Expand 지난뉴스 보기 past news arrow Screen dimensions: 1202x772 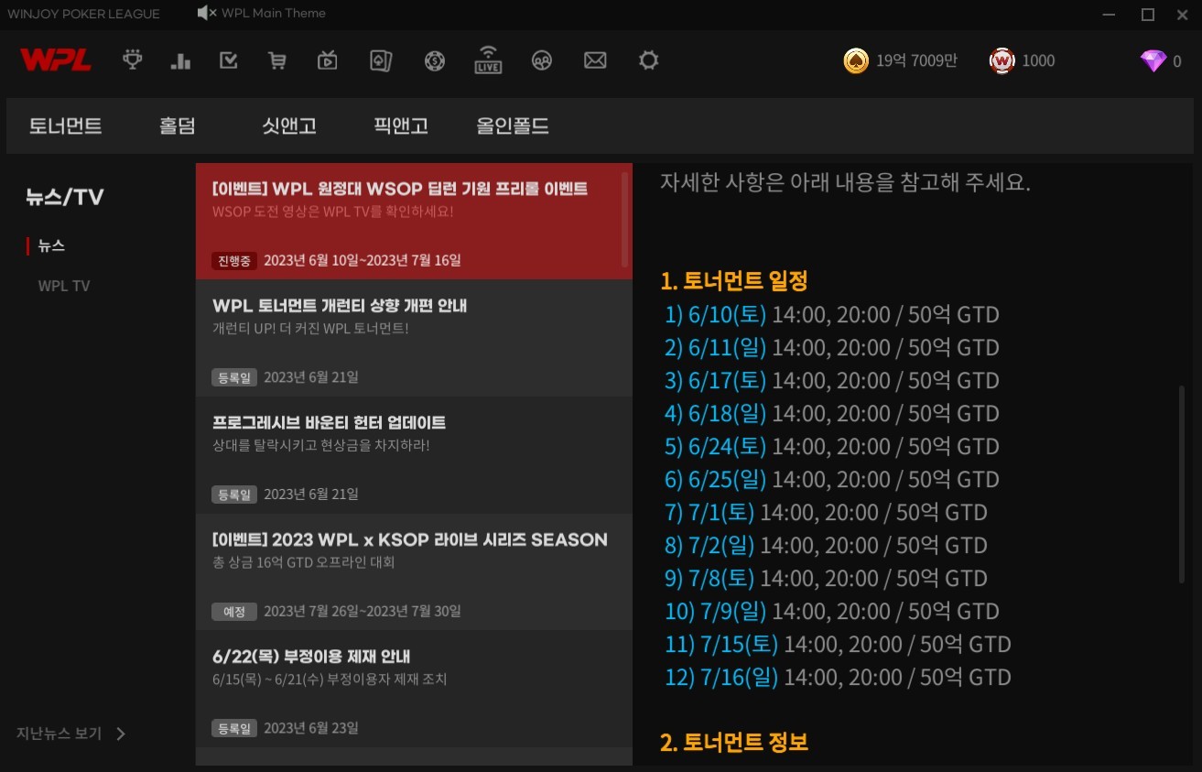tap(121, 734)
